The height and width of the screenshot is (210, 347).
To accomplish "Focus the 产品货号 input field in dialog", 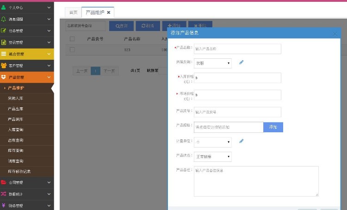I will [x=237, y=112].
